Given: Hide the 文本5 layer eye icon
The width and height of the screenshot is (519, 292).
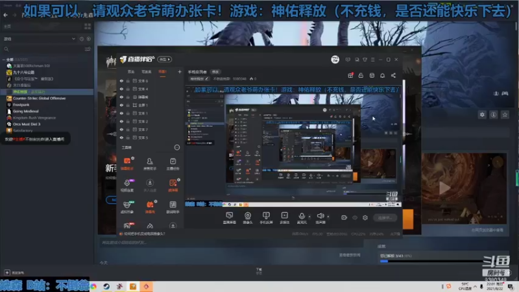Looking at the screenshot, I should (121, 138).
